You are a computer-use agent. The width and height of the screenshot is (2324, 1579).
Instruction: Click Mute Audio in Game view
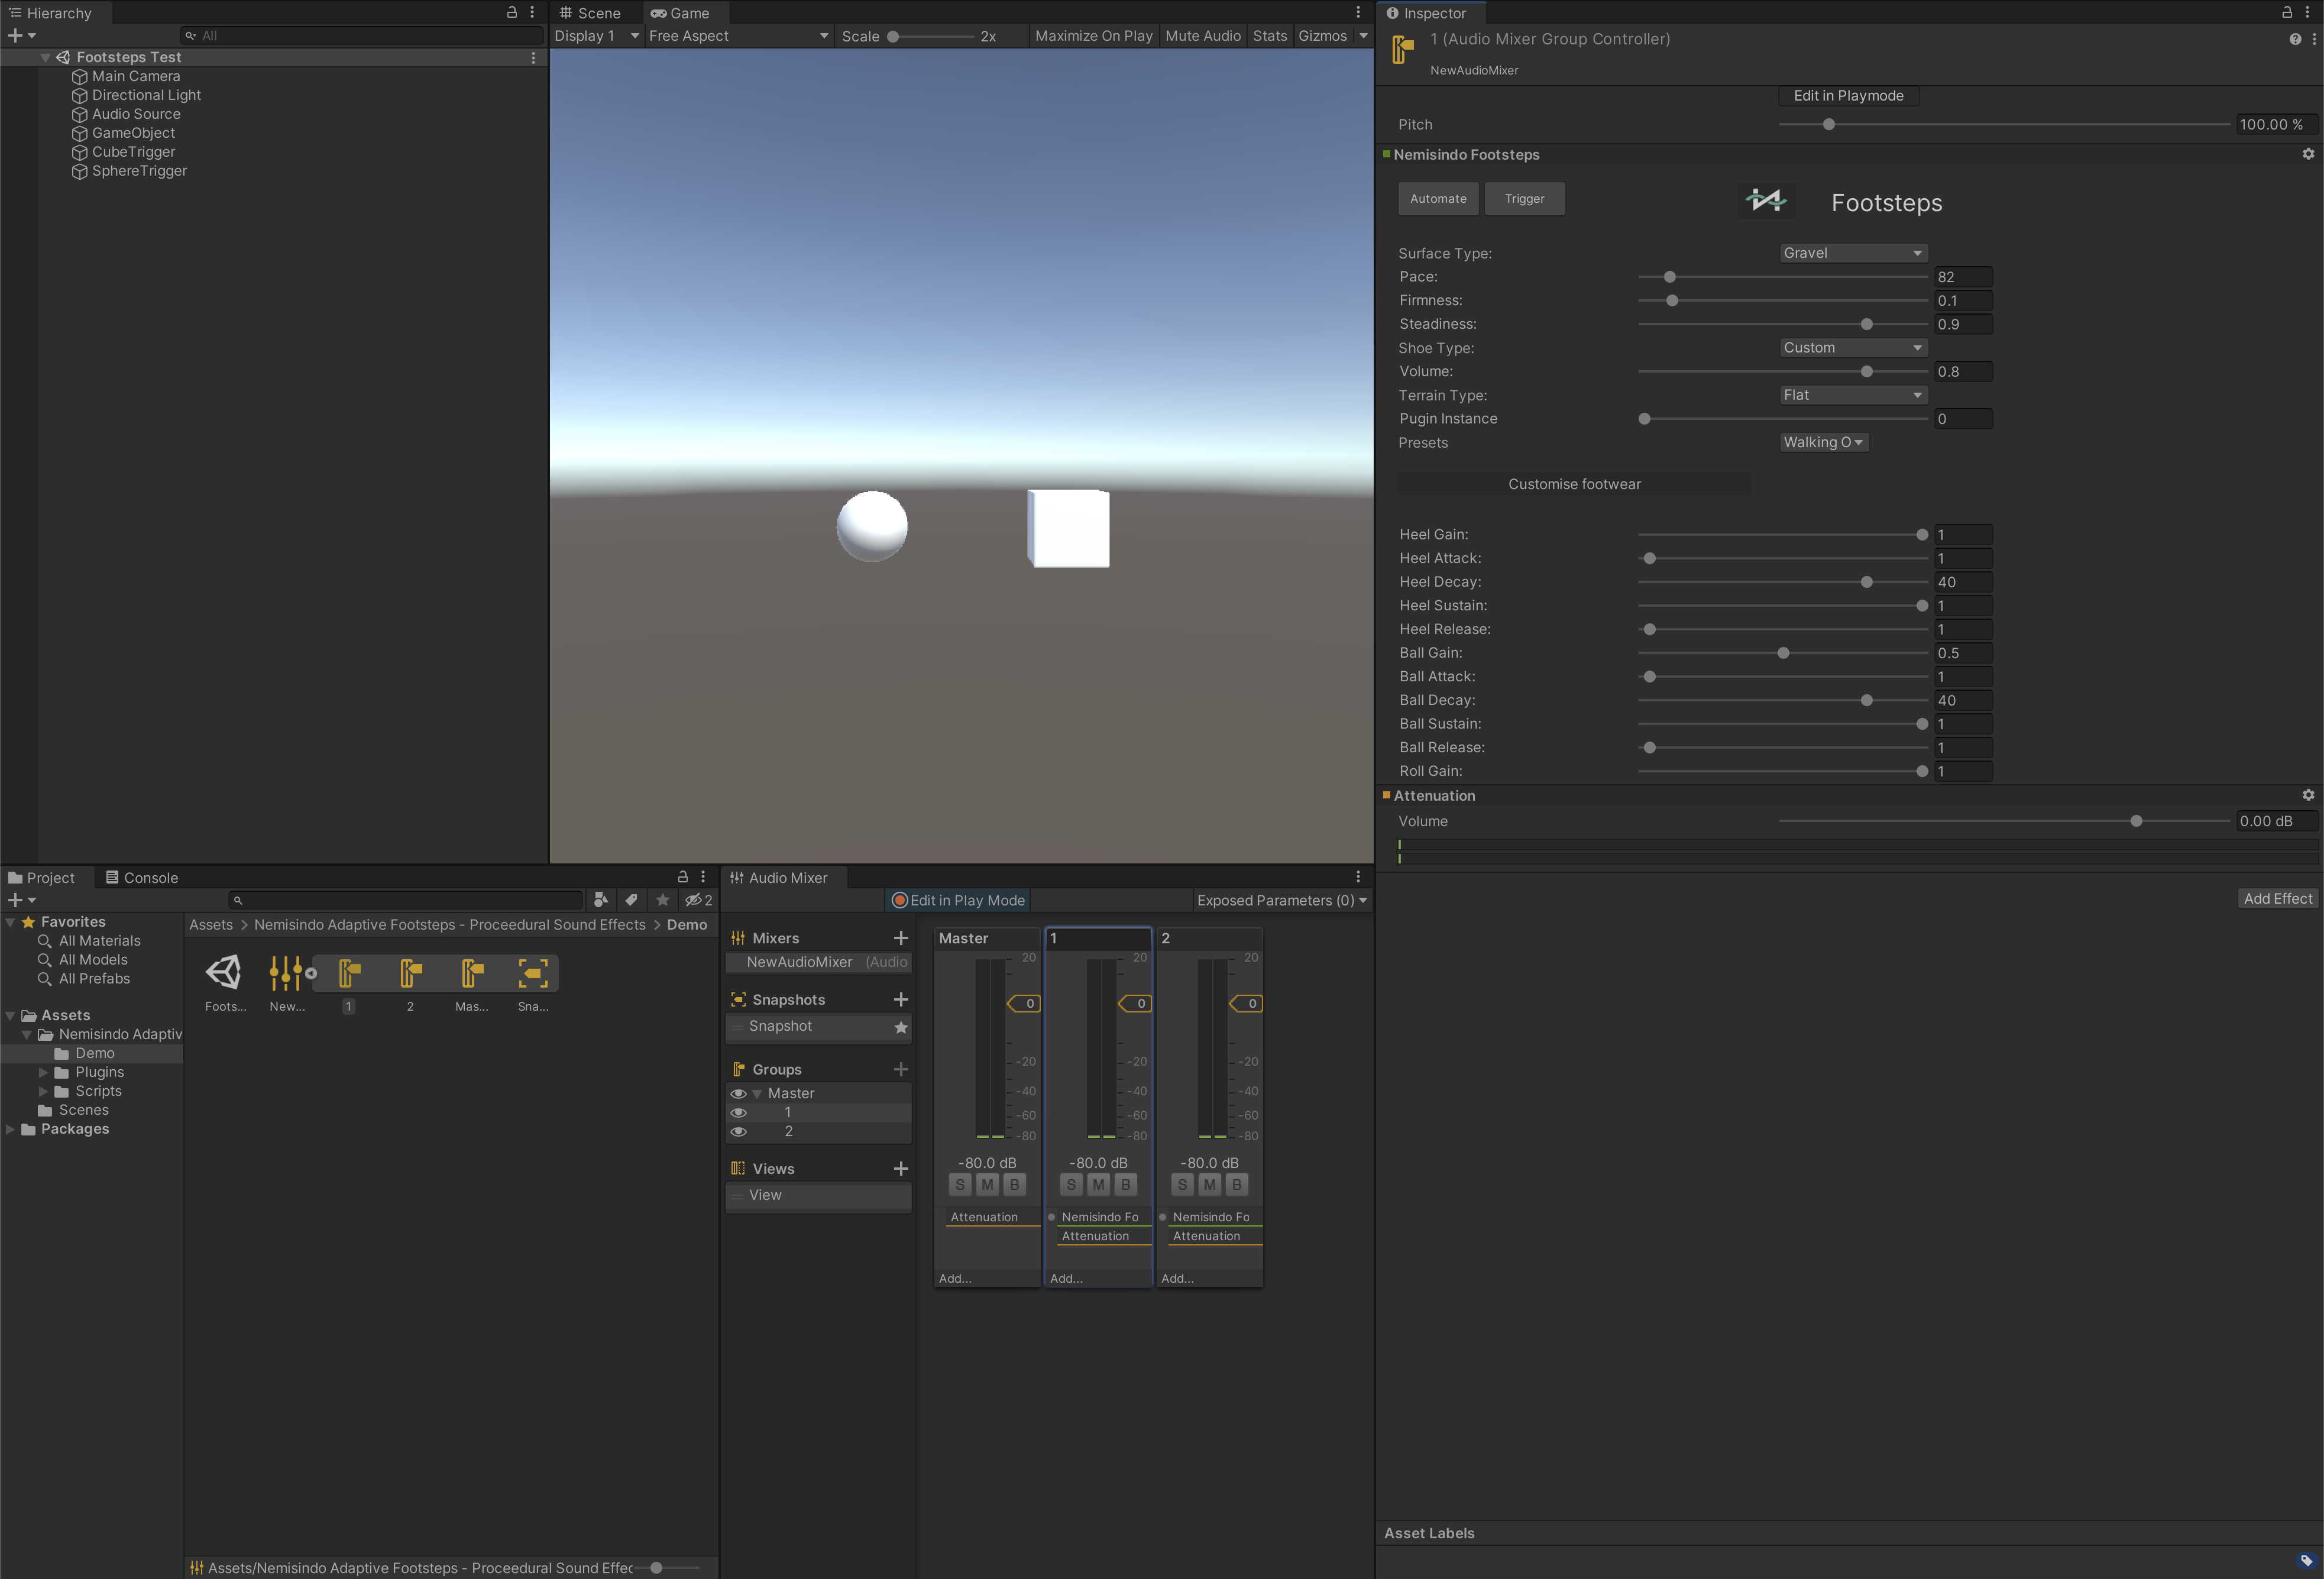pos(1203,36)
